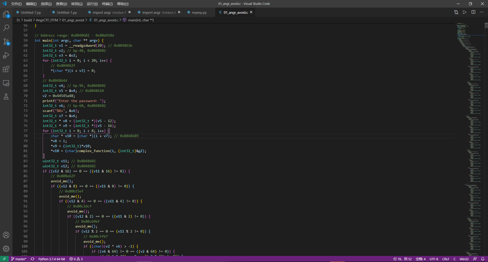Screen dimensions: 488x262
Task: Open the Testing flask icon view
Action: pos(6,97)
